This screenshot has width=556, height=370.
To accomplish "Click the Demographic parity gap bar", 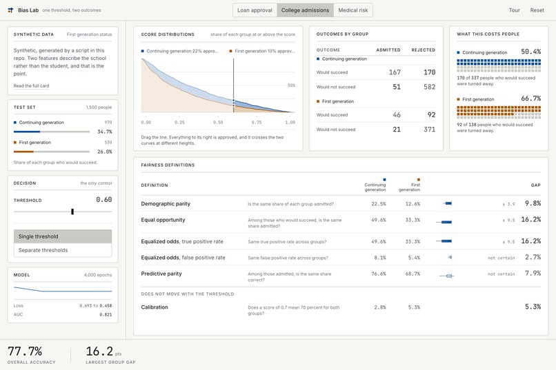I will [448, 203].
